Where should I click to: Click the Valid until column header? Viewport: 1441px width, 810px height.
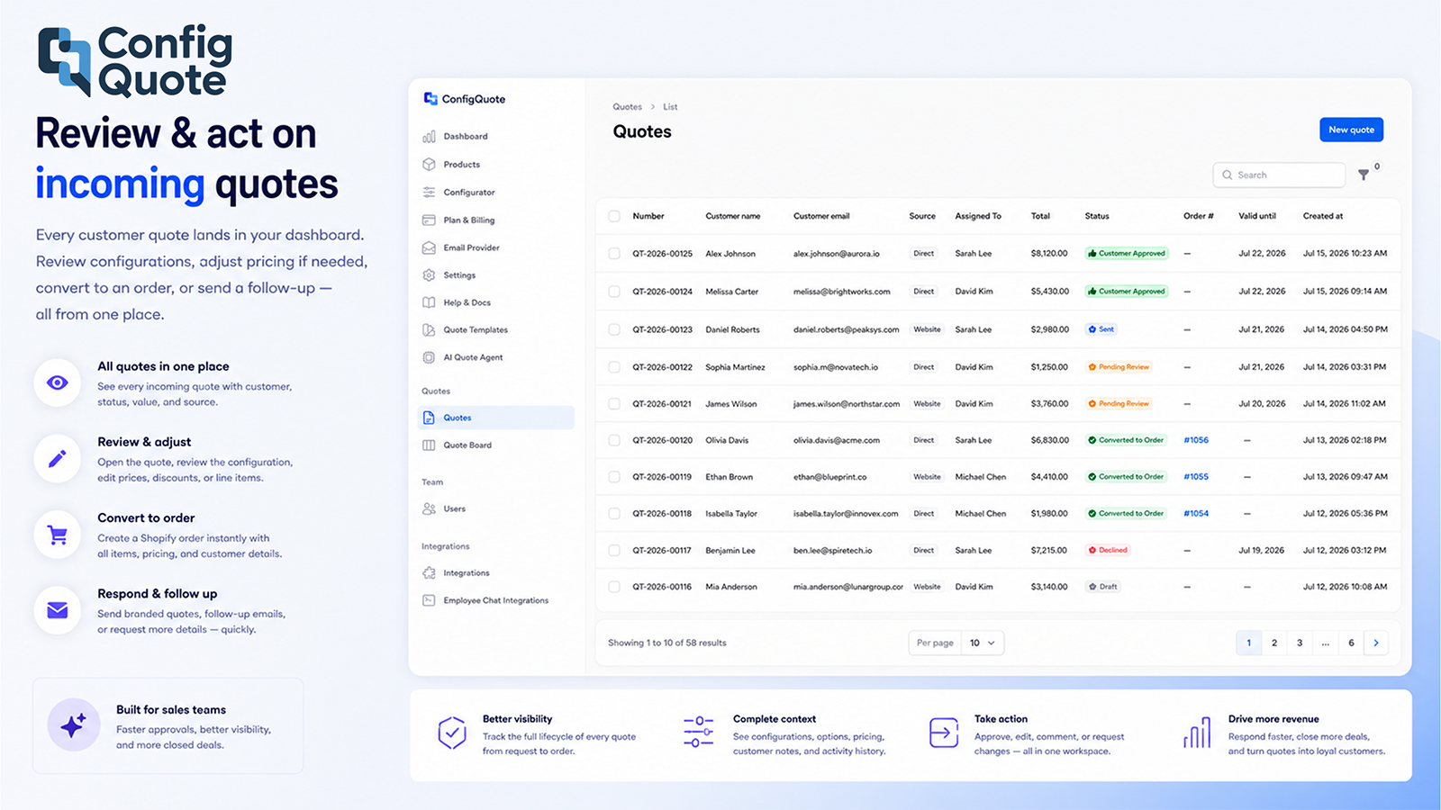point(1257,216)
